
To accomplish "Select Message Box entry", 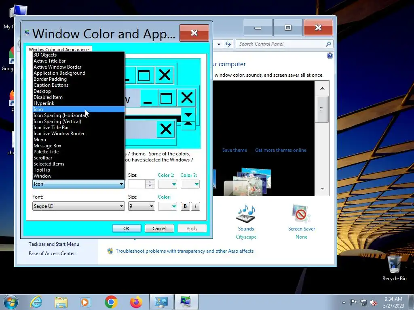I will tap(78, 146).
